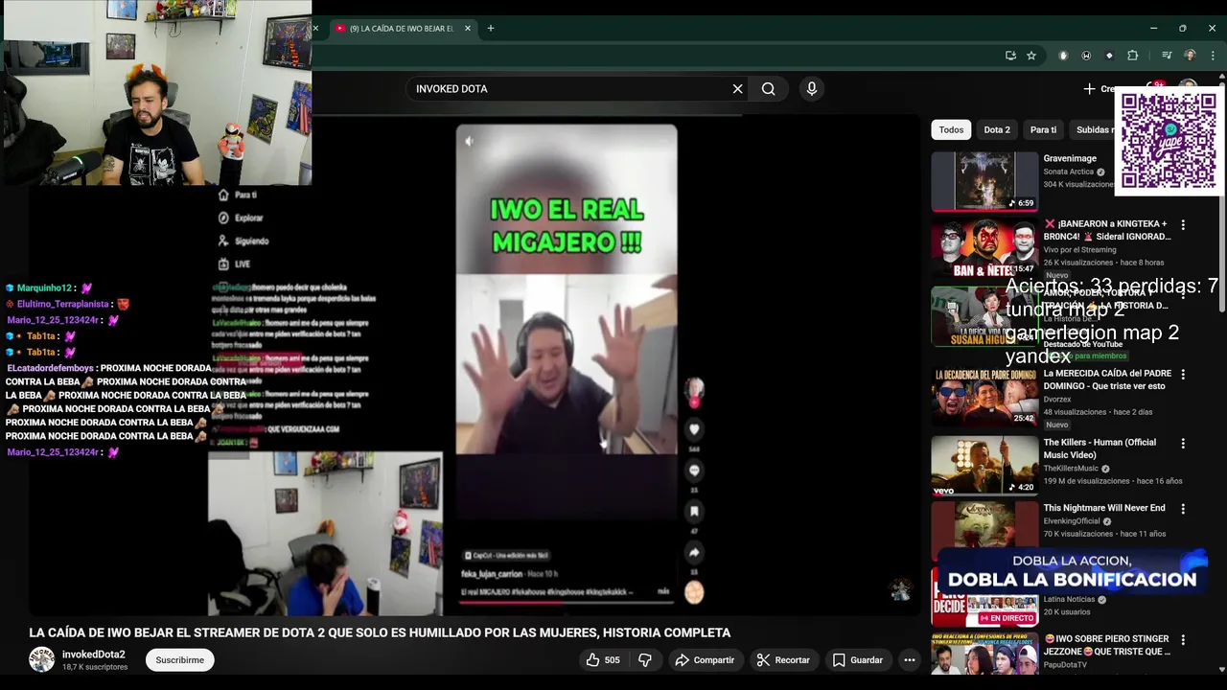This screenshot has height=690, width=1227.
Task: Open the hand-shaped blocker extension
Action: coord(1062,56)
